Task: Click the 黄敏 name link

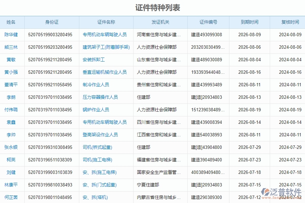Action: click(11, 60)
